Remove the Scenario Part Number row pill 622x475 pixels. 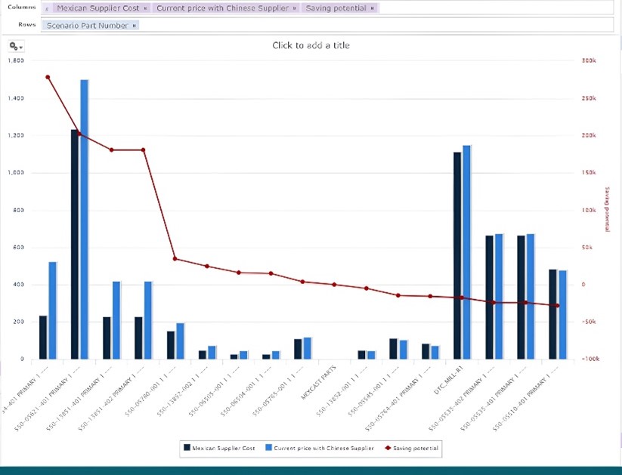point(135,25)
